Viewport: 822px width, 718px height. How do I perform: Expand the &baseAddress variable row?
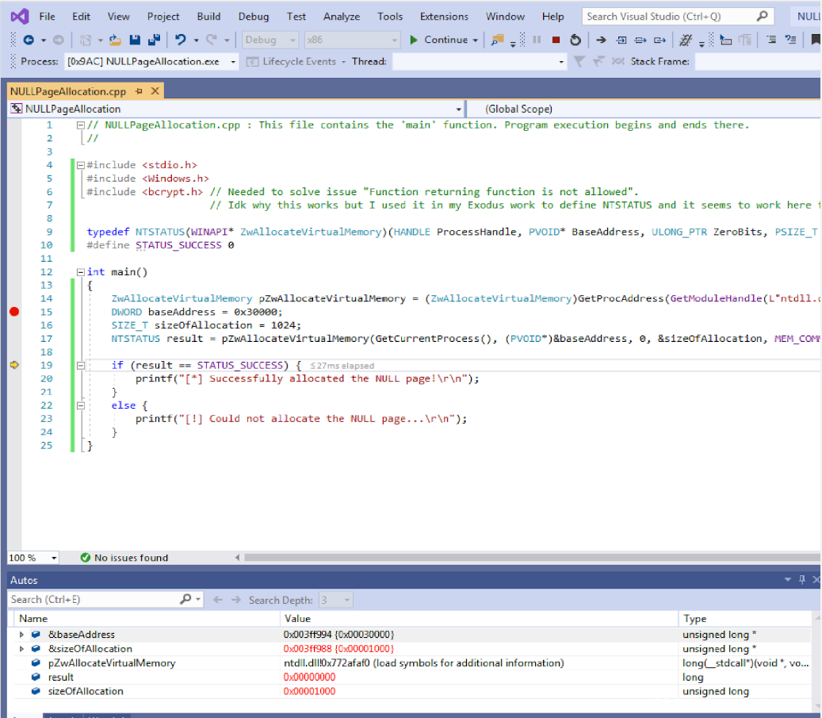click(21, 635)
